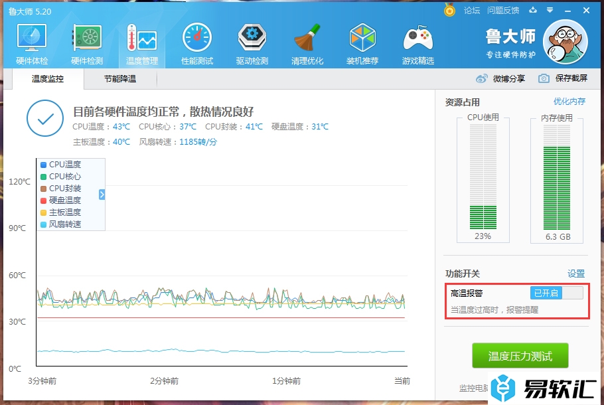Click the temperature line chart area

(222, 262)
